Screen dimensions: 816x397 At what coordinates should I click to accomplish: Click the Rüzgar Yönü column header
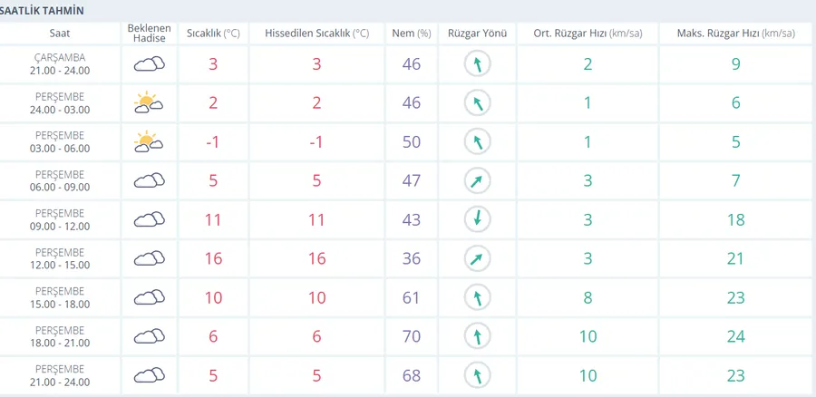point(477,34)
